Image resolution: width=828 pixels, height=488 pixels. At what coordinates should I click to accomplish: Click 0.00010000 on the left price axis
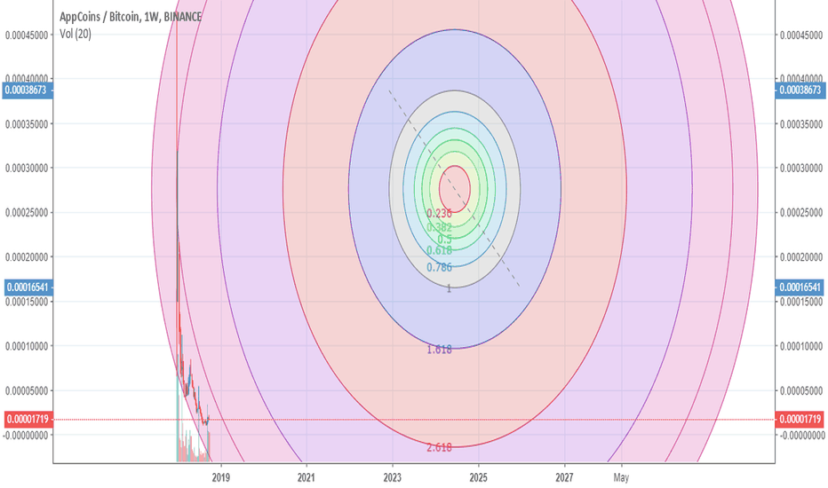tap(27, 347)
